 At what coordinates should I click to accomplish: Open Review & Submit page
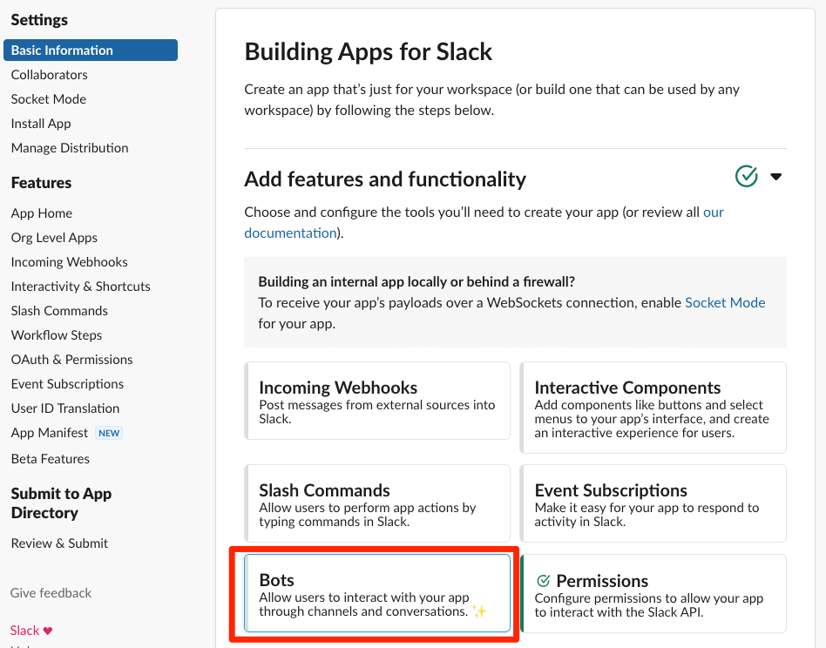click(59, 543)
